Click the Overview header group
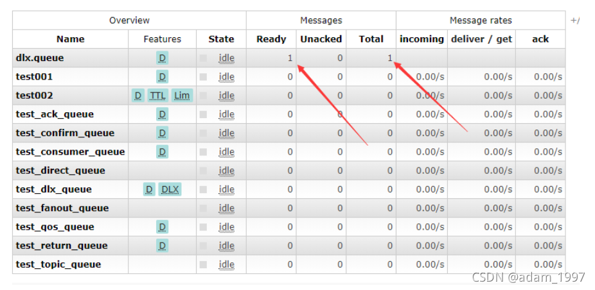 pos(129,21)
